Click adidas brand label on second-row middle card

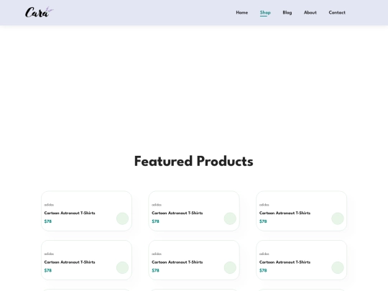coord(157,254)
